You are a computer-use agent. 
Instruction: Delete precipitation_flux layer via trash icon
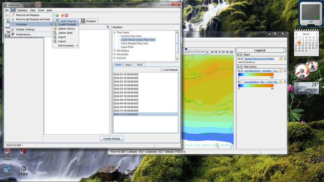point(285,82)
